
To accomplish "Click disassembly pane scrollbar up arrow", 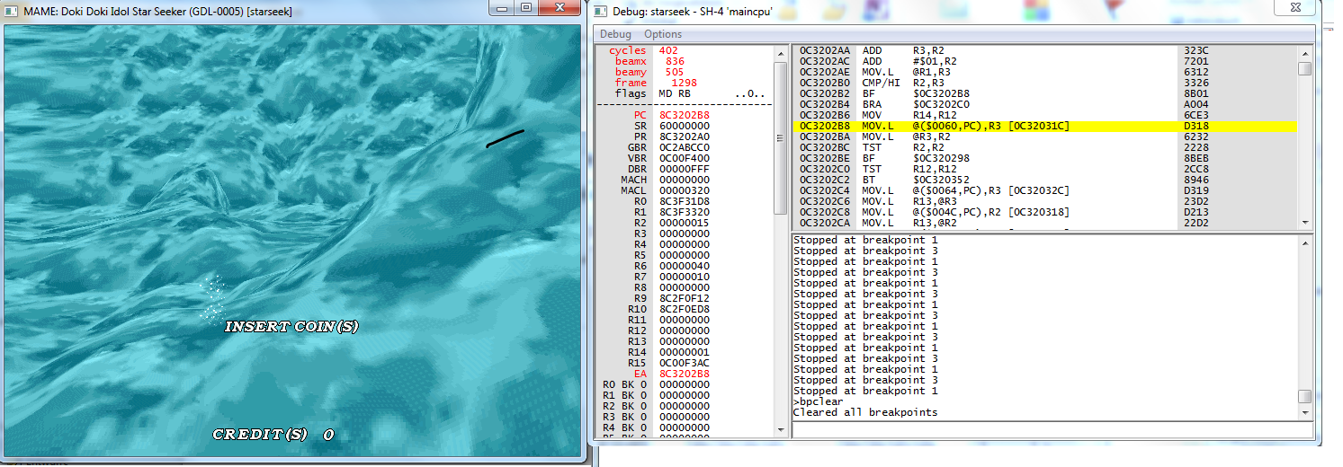I will tap(1304, 52).
